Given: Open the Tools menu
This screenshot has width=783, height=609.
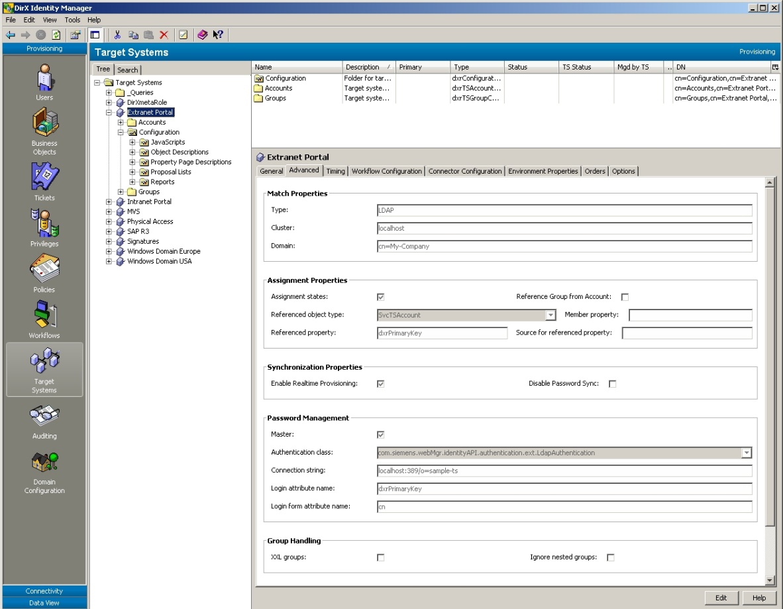Looking at the screenshot, I should (x=72, y=19).
